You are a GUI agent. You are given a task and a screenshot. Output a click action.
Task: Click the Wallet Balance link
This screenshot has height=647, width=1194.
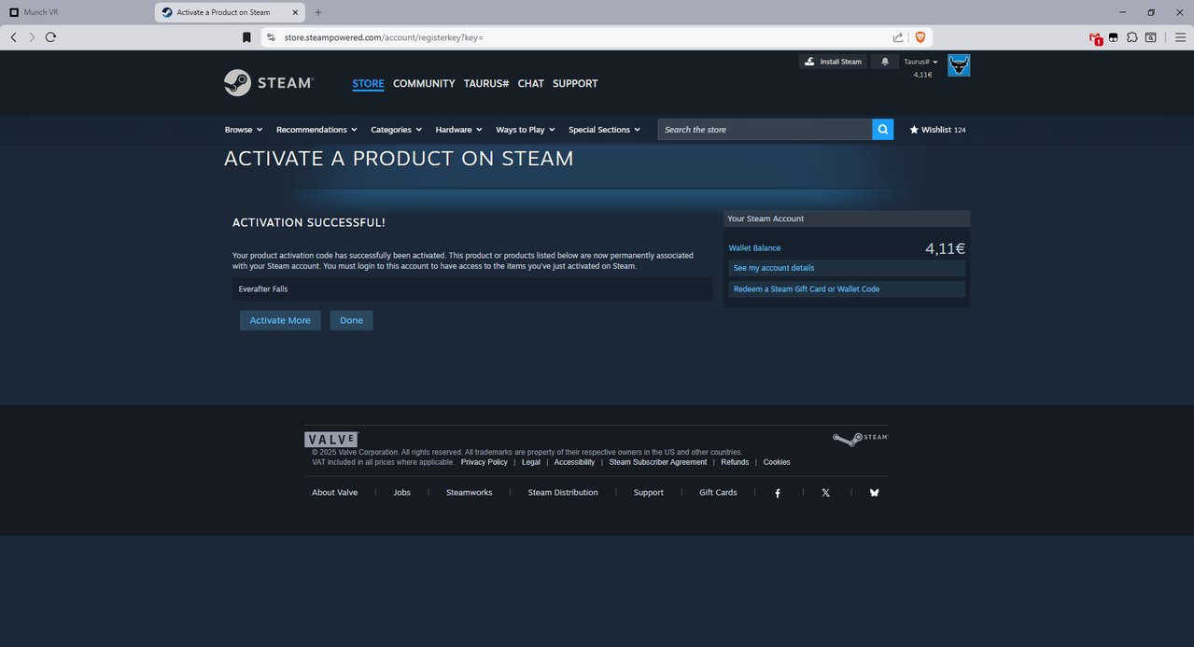[754, 248]
